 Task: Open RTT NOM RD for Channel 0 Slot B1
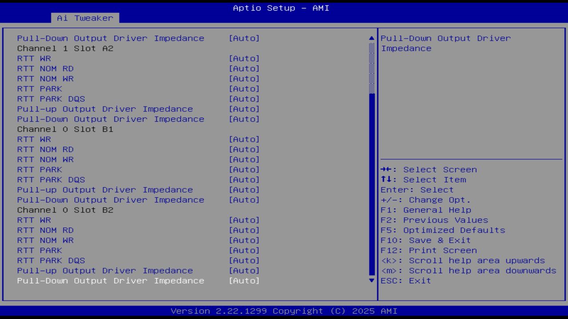(x=45, y=149)
